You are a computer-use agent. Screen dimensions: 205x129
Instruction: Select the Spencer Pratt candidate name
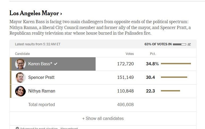tap(41, 77)
